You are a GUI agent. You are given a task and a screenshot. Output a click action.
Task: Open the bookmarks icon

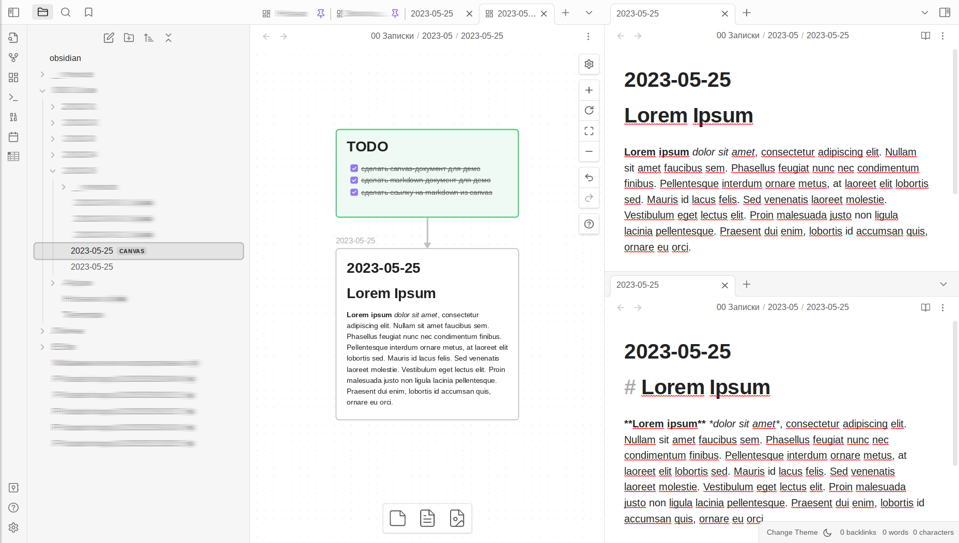pos(88,12)
